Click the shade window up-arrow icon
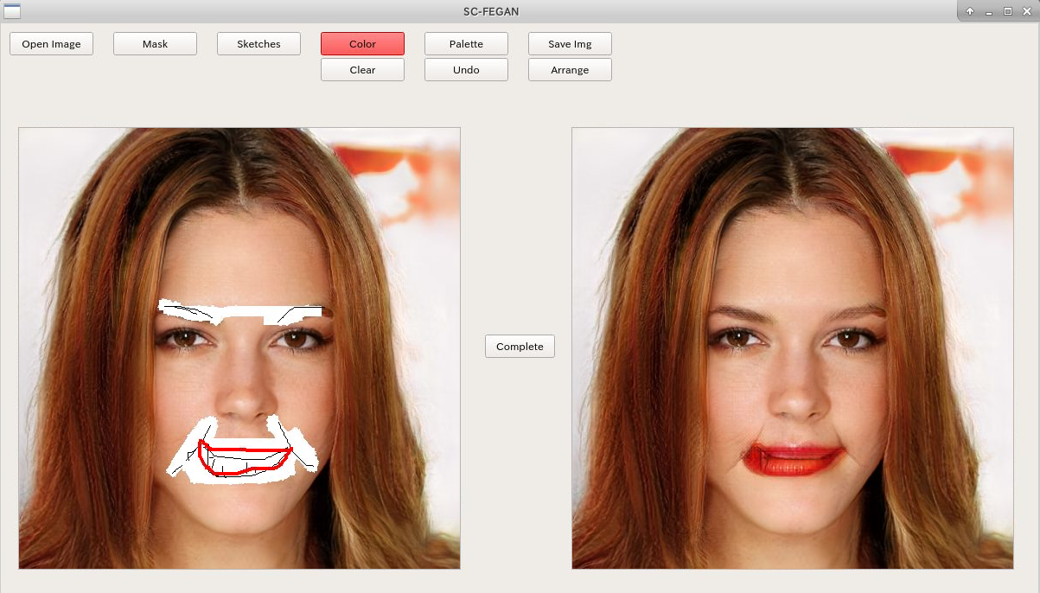 [971, 11]
